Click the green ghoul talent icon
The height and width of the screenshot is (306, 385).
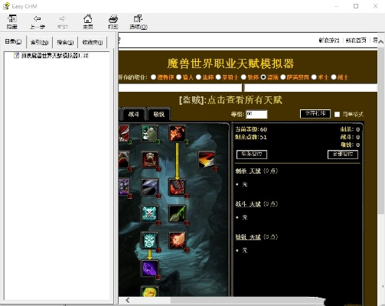tap(150, 133)
